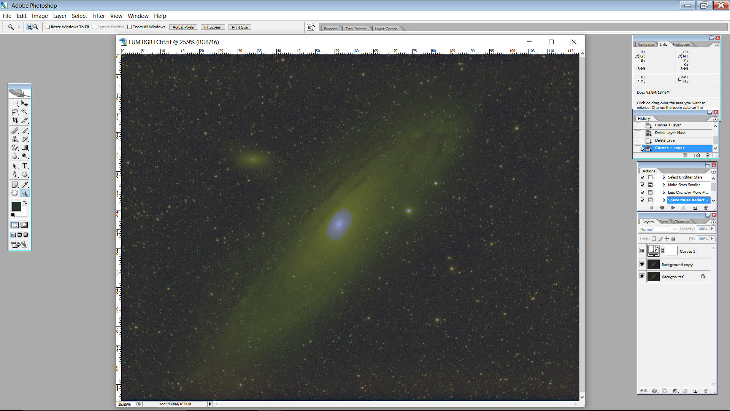Open the Filter menu
This screenshot has width=730, height=411.
pyautogui.click(x=98, y=16)
